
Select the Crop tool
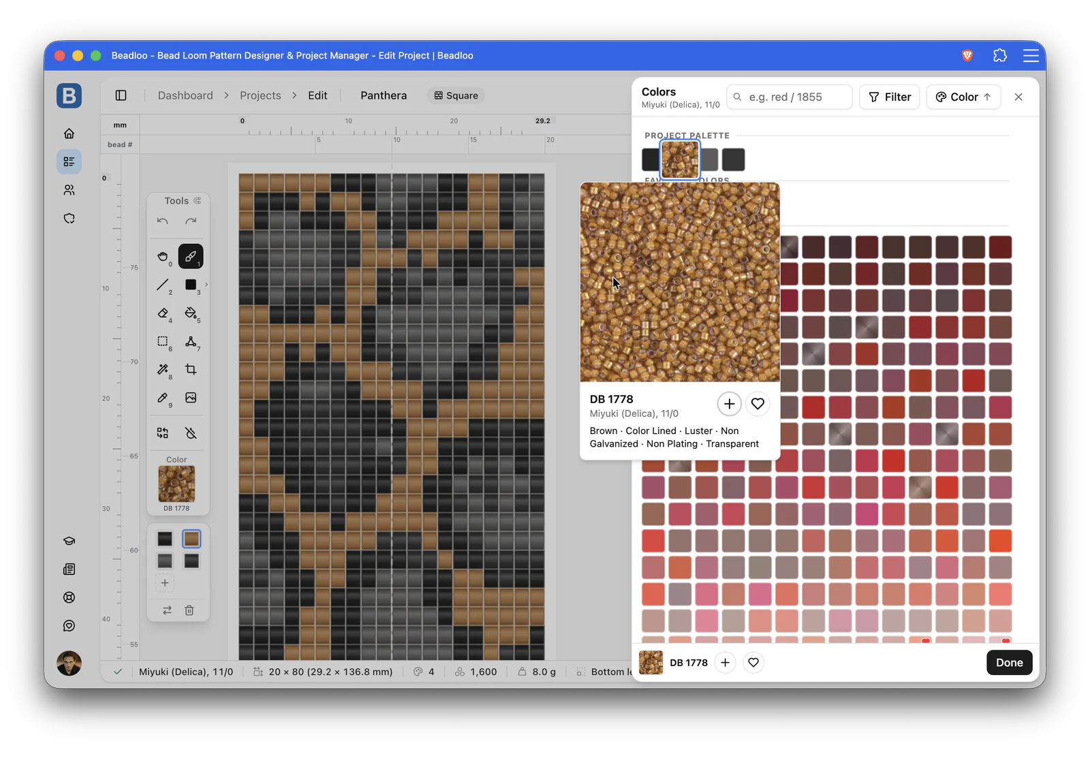pyautogui.click(x=191, y=369)
